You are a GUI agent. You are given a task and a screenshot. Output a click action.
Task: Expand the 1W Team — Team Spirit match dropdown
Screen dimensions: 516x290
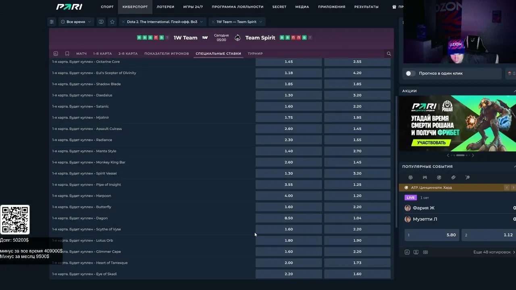click(x=260, y=22)
